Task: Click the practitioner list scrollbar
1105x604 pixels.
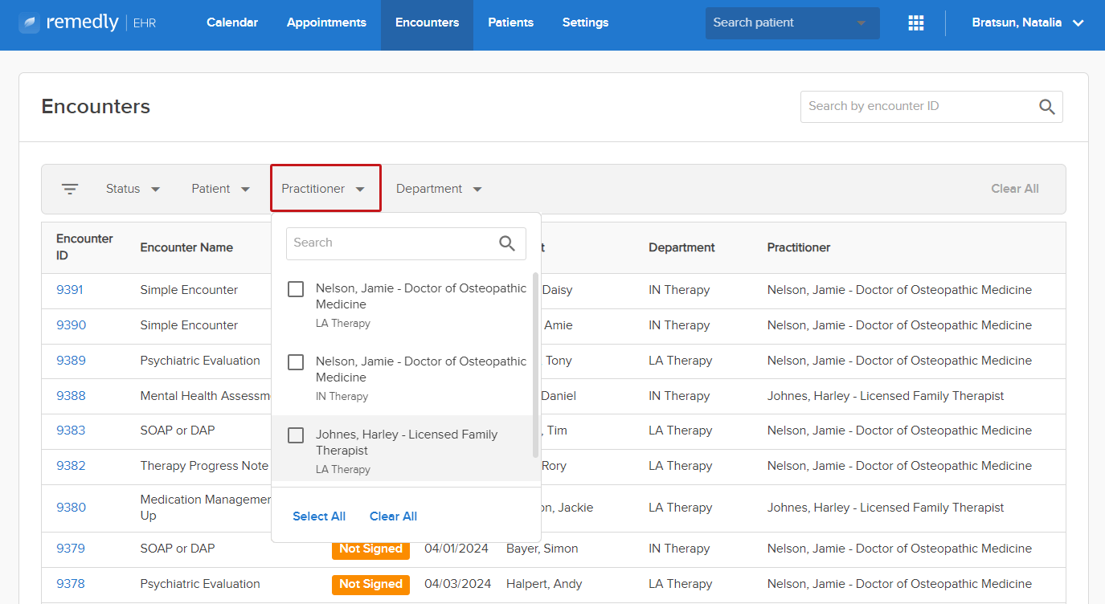Action: tap(535, 365)
